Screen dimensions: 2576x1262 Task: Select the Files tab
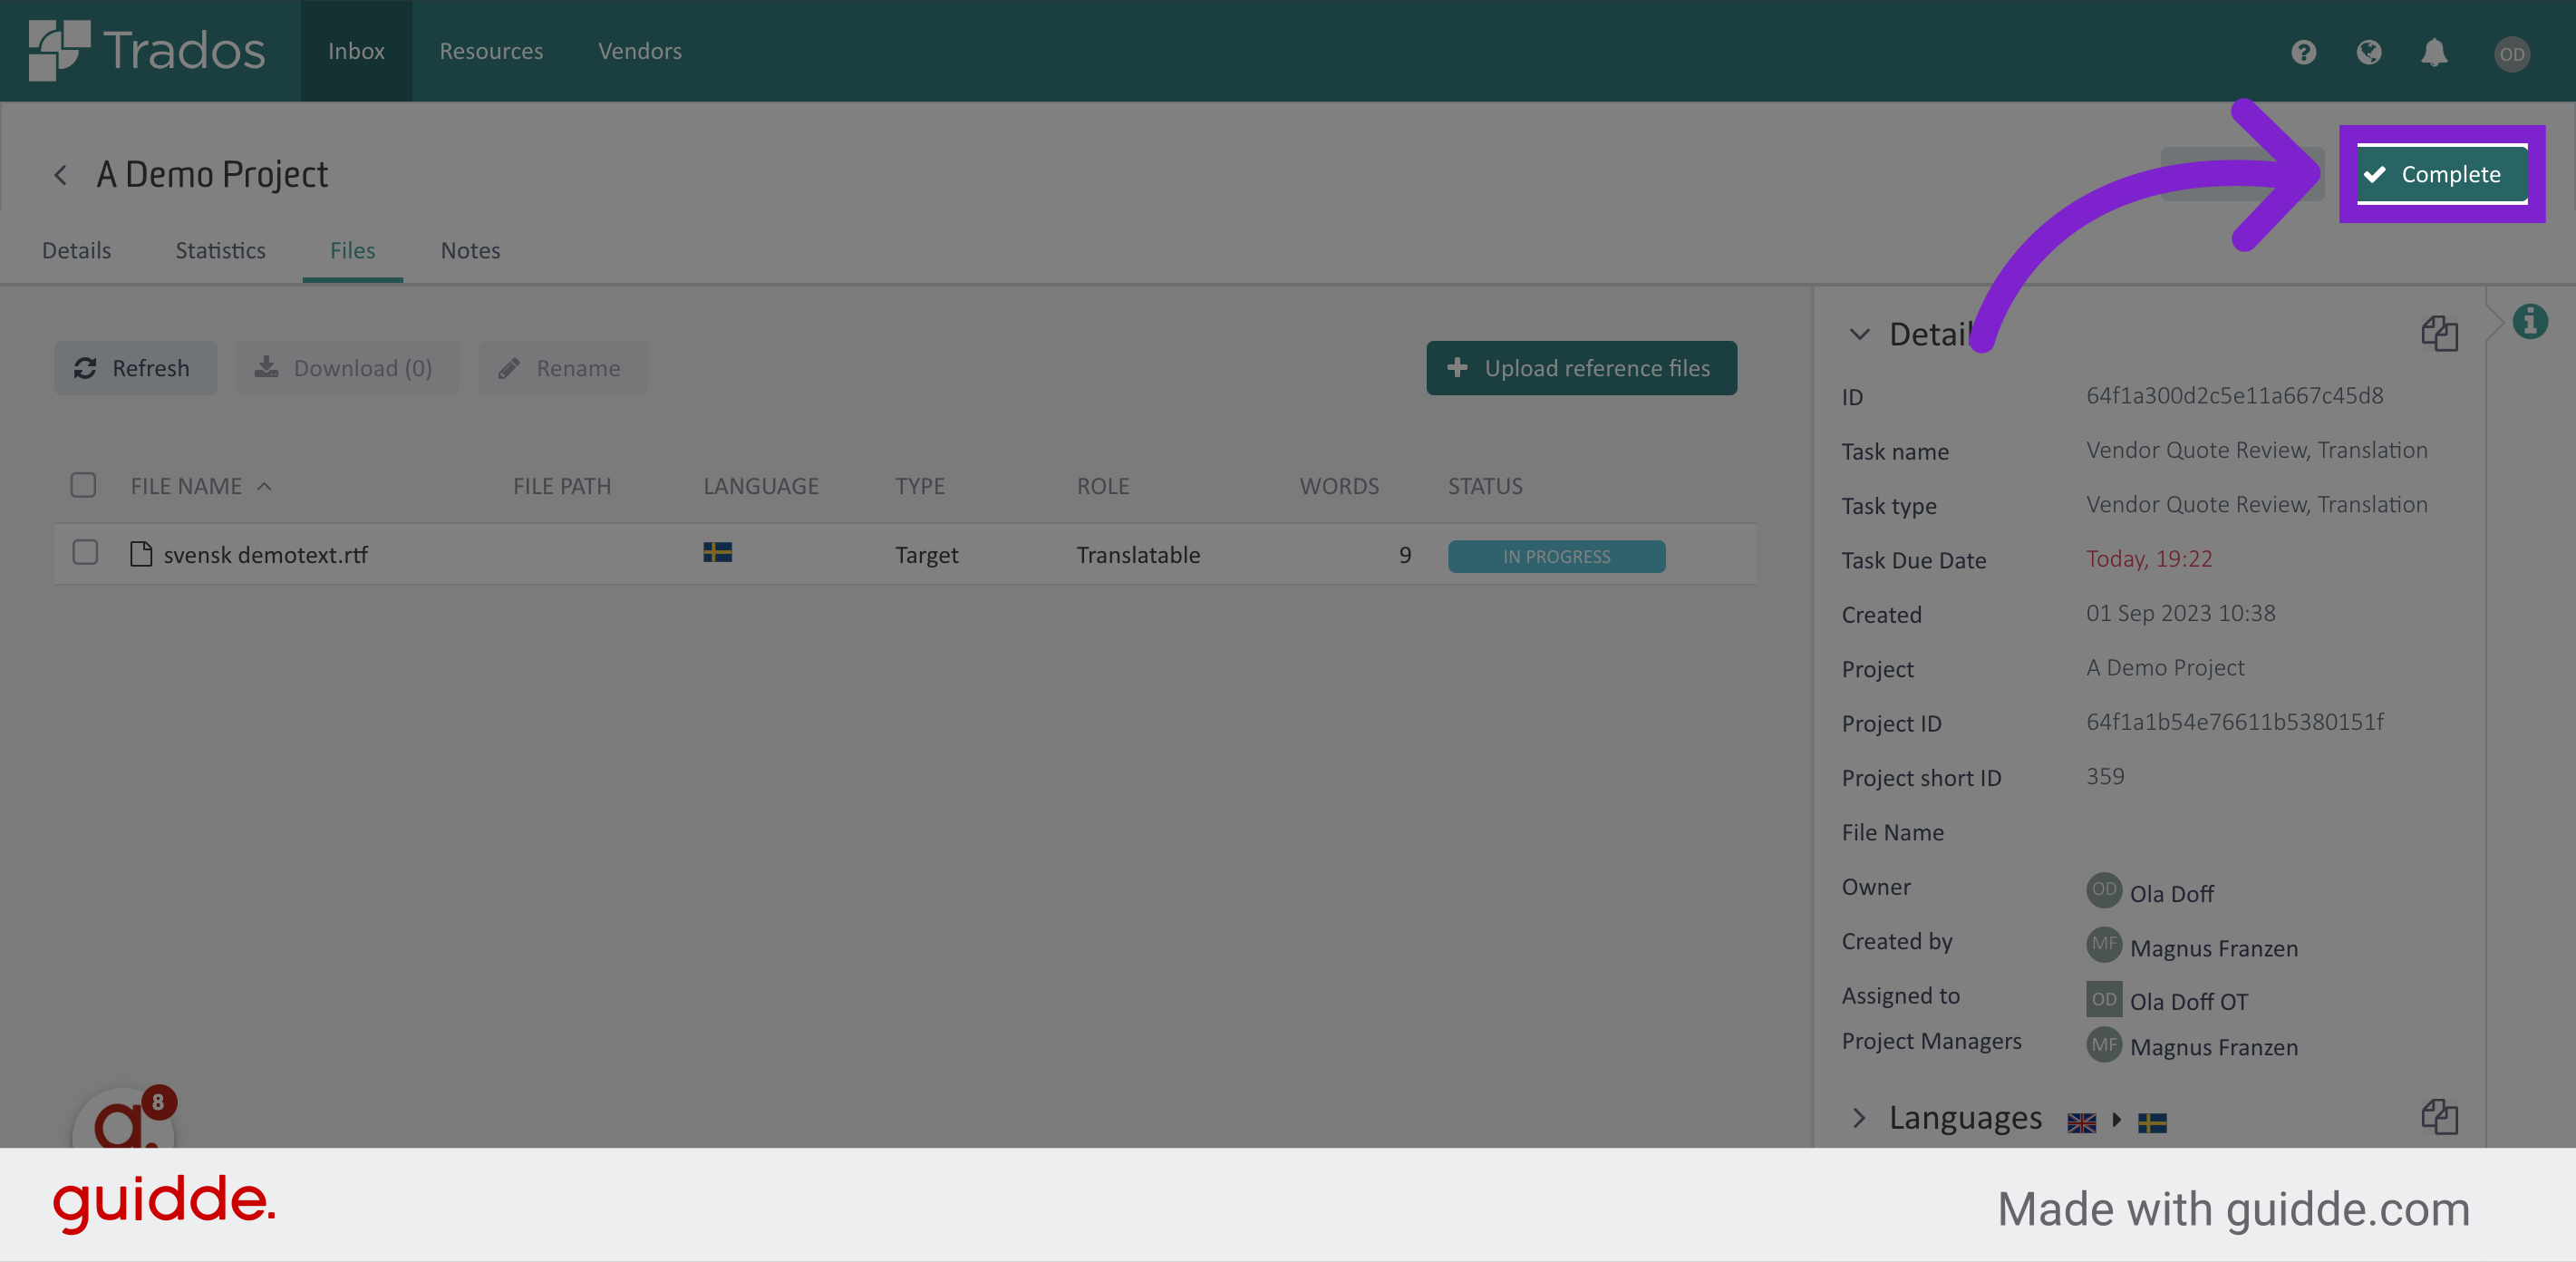coord(352,250)
